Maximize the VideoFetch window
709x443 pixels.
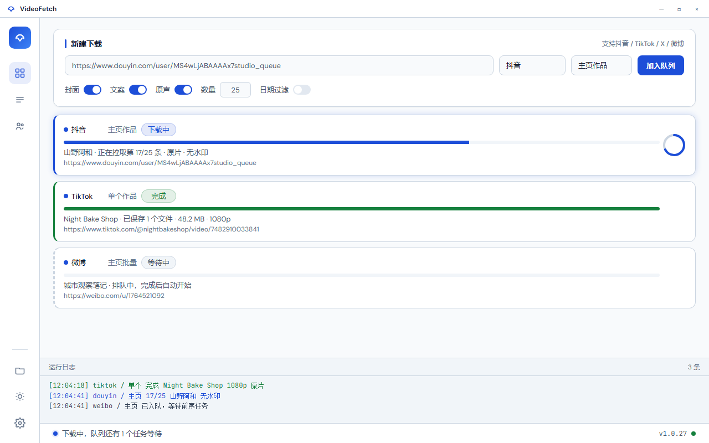pyautogui.click(x=679, y=9)
